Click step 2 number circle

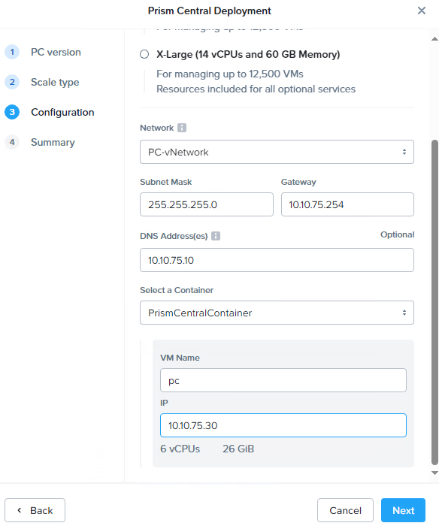pyautogui.click(x=12, y=82)
